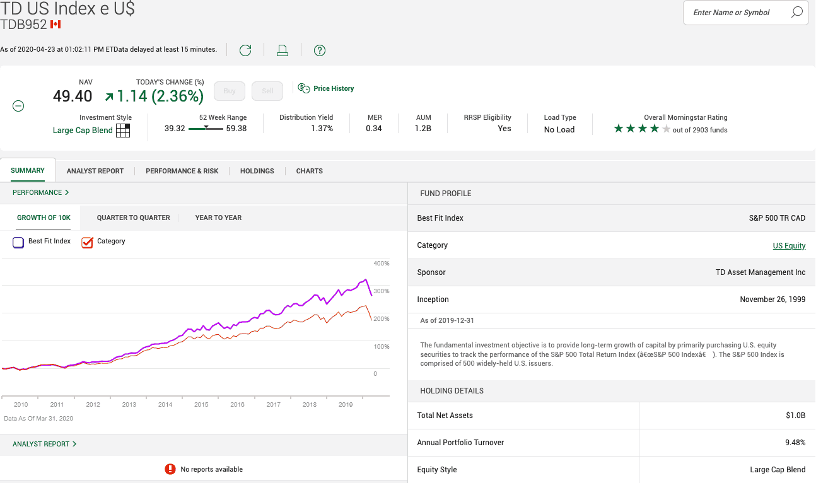Click the print page icon

point(283,50)
